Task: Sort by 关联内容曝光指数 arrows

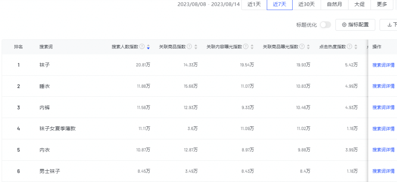Action: (x=252, y=47)
